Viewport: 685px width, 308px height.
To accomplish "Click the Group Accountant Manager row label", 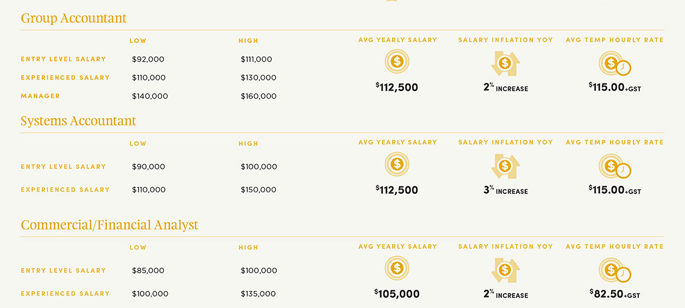I will (41, 96).
